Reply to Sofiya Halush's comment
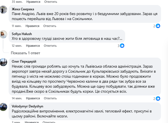Viewport: 168px width, 123px height. click(x=50, y=46)
